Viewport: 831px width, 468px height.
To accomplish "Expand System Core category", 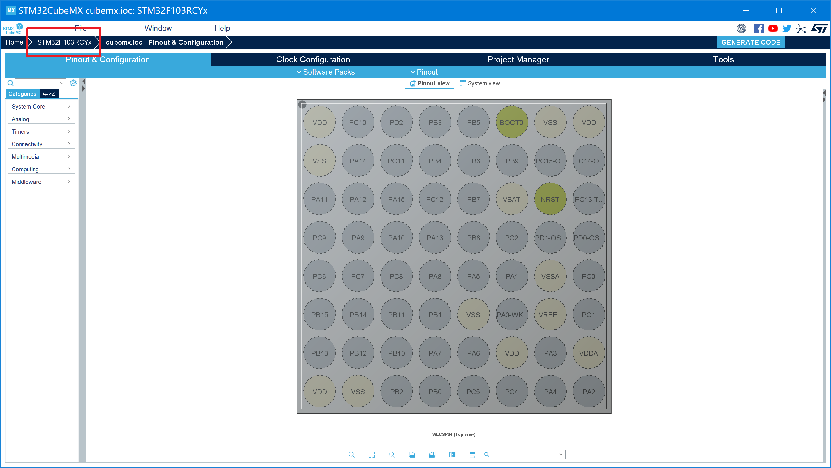I will pyautogui.click(x=41, y=106).
